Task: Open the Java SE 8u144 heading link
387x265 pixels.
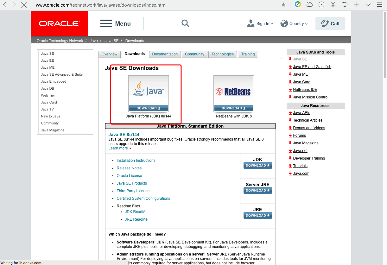Action: click(x=124, y=135)
